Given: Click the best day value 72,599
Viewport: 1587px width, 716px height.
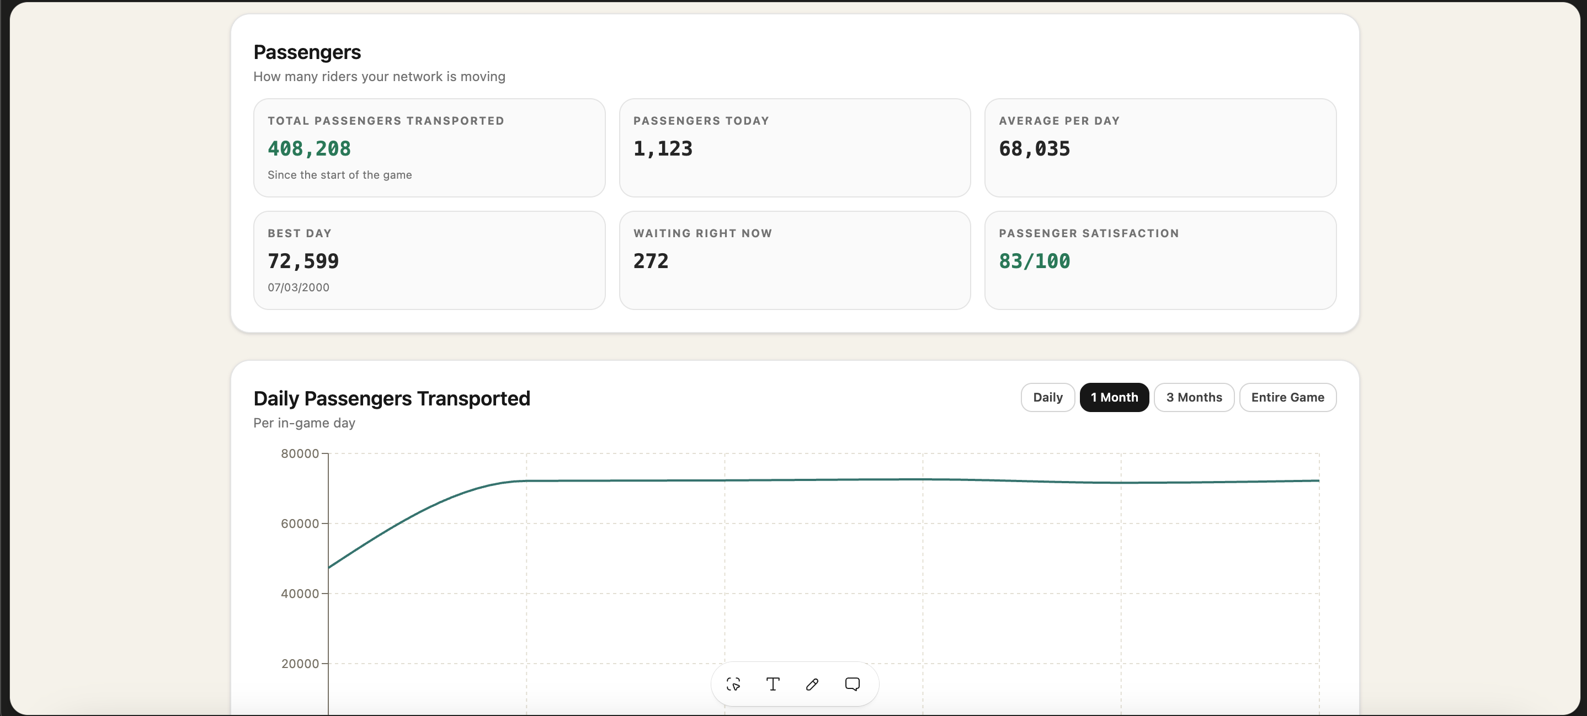Looking at the screenshot, I should point(303,261).
